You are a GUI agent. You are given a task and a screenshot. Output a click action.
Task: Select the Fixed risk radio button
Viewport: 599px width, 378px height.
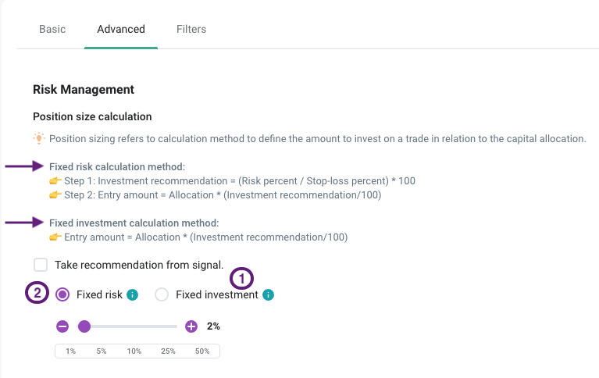pos(63,295)
